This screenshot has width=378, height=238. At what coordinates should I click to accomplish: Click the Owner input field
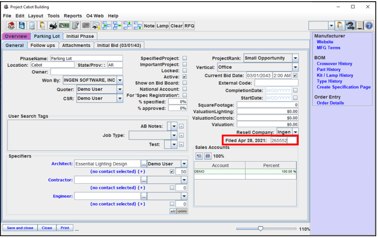click(x=87, y=72)
